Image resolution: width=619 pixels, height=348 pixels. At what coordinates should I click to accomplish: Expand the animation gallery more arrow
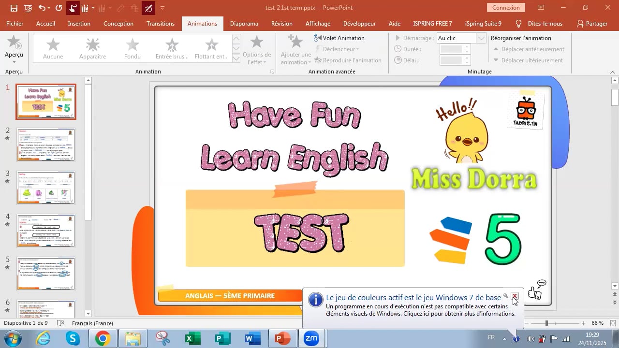pyautogui.click(x=236, y=58)
